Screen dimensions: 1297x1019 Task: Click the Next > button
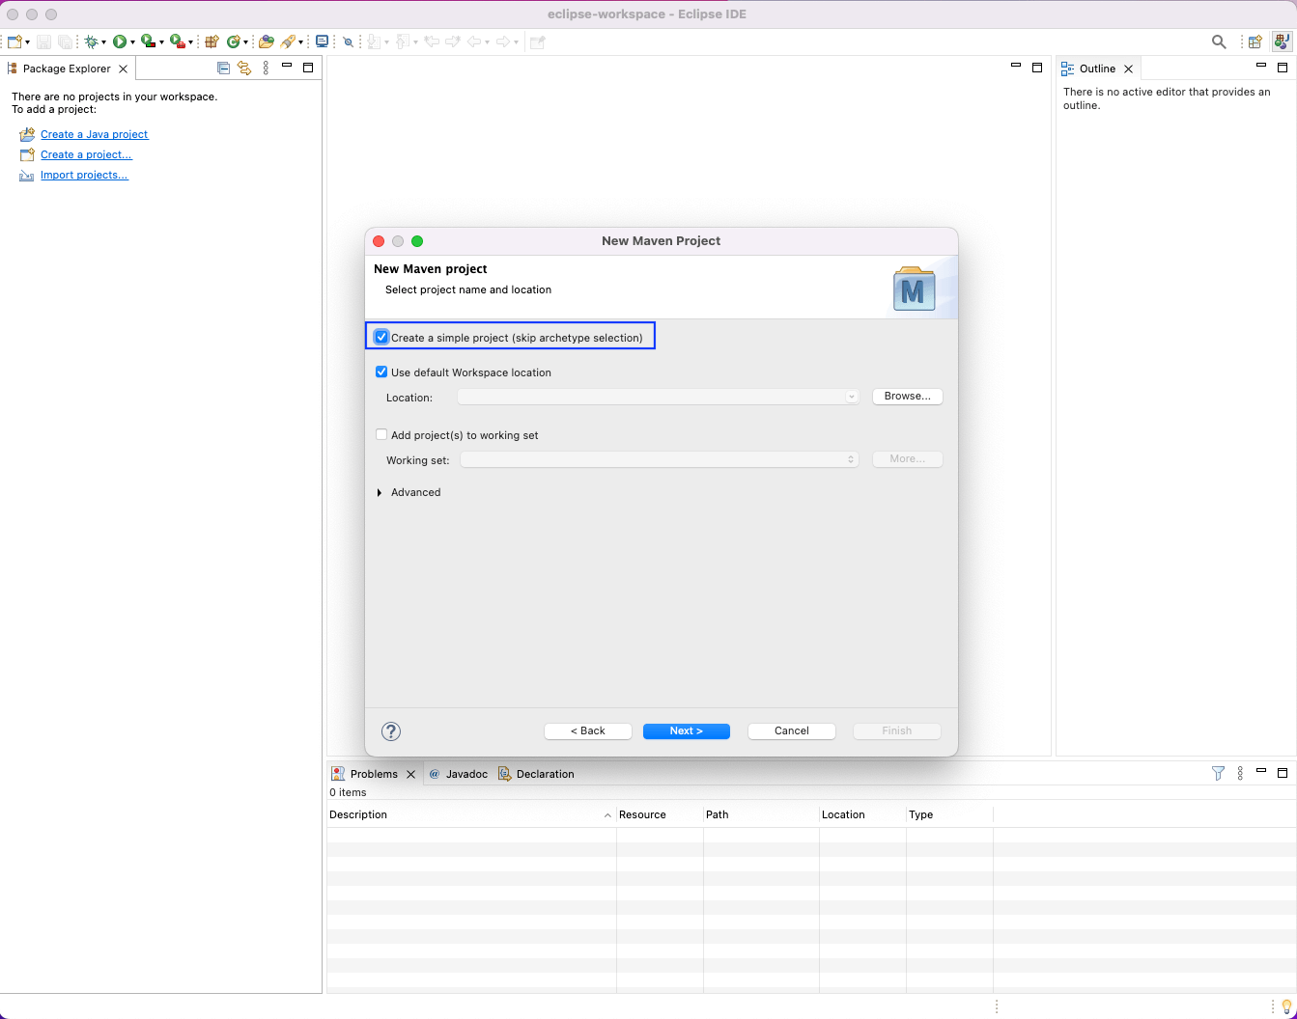point(686,731)
